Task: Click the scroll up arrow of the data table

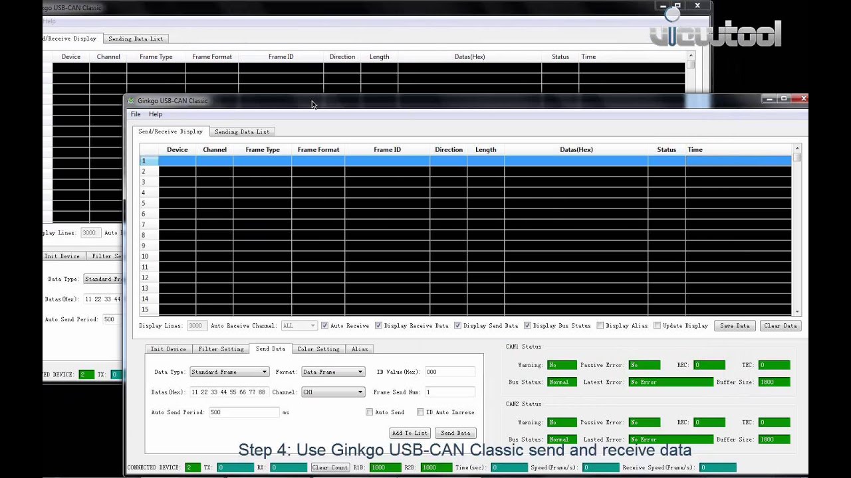Action: click(x=797, y=149)
